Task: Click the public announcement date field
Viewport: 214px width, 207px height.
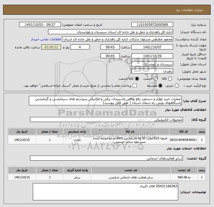Action: pyautogui.click(x=40, y=25)
